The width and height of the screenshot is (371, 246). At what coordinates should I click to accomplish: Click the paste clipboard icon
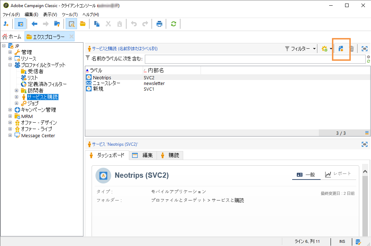tap(120, 24)
